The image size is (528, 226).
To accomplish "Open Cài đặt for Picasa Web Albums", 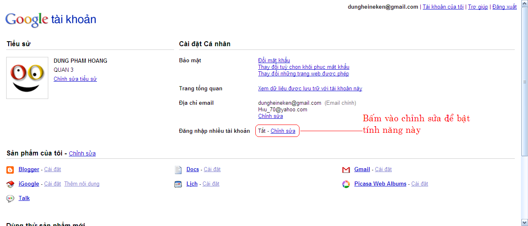I will point(420,184).
